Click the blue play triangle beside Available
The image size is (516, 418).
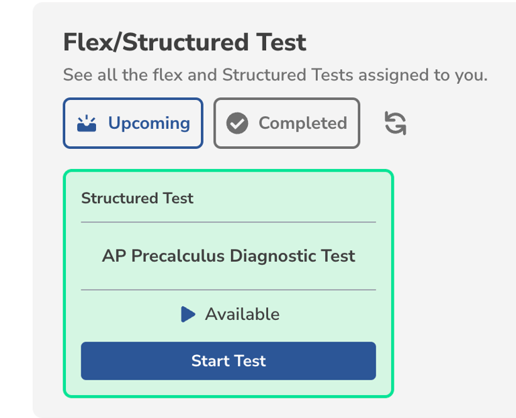pyautogui.click(x=188, y=314)
